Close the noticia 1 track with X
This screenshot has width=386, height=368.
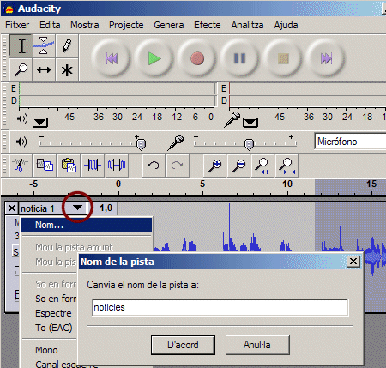pyautogui.click(x=12, y=208)
